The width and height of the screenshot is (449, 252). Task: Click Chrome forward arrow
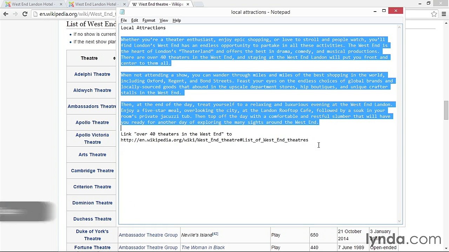coord(15,14)
